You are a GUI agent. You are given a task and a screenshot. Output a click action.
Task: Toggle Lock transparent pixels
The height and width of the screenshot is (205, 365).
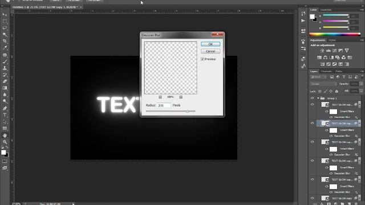click(x=320, y=91)
